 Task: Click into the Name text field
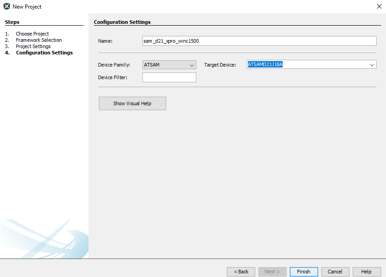(259, 41)
